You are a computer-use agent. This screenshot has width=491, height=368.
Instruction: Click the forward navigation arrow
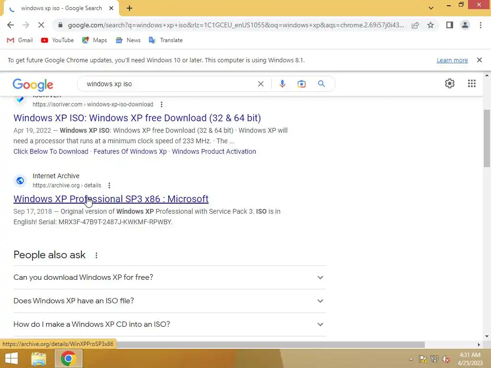coord(26,25)
